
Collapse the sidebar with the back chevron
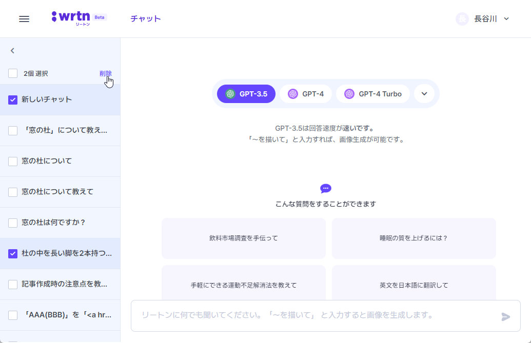(12, 50)
